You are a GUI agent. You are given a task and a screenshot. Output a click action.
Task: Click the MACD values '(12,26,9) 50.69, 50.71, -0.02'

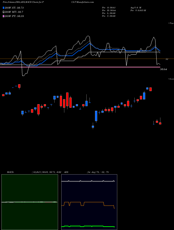(46, 172)
